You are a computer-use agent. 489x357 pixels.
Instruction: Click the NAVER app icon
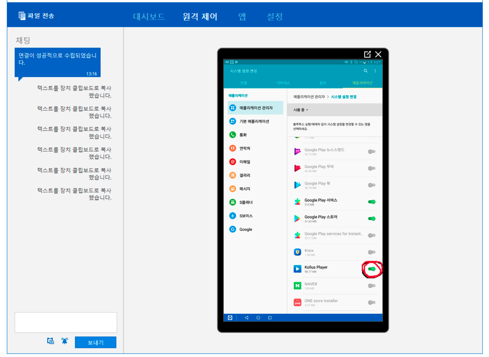pos(297,286)
